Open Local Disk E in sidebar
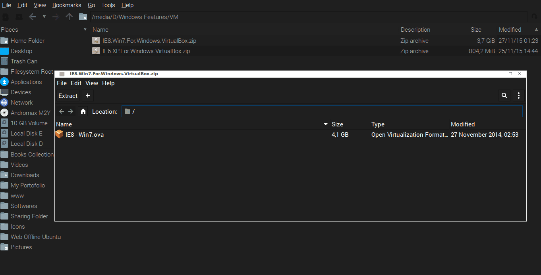The image size is (541, 275). click(x=26, y=134)
